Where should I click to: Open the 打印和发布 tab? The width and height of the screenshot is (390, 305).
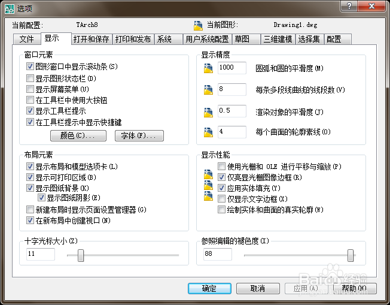tap(133, 39)
